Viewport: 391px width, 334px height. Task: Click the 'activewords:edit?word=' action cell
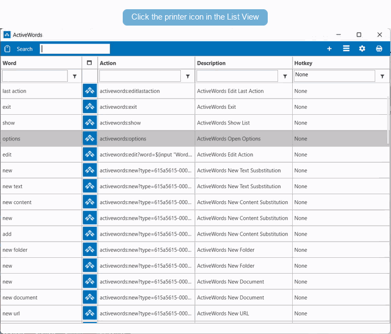click(x=146, y=154)
